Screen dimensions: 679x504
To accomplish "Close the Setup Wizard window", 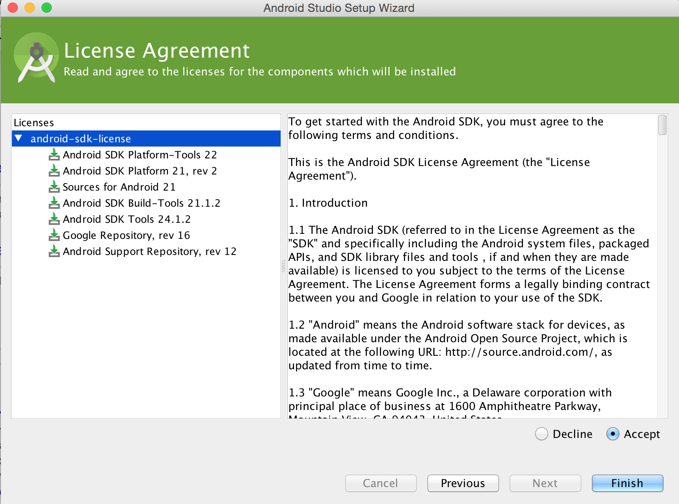I will (x=13, y=8).
